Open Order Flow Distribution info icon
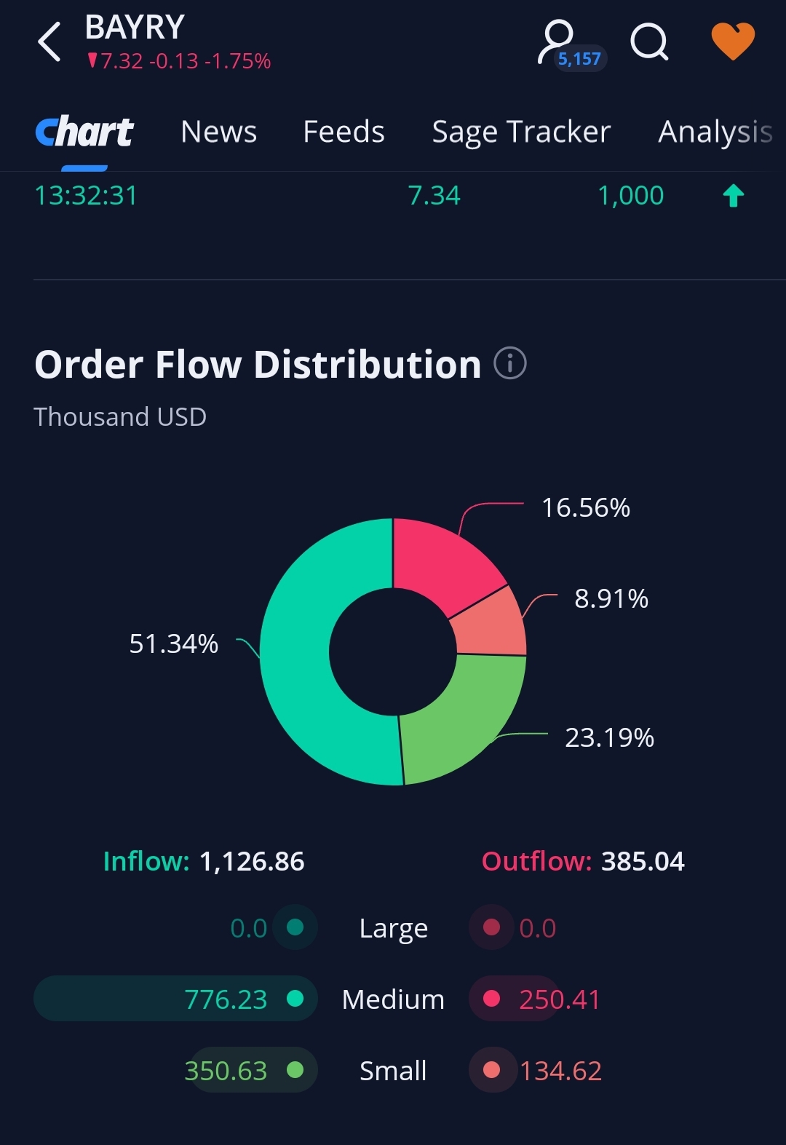This screenshot has height=1145, width=786. coord(510,362)
